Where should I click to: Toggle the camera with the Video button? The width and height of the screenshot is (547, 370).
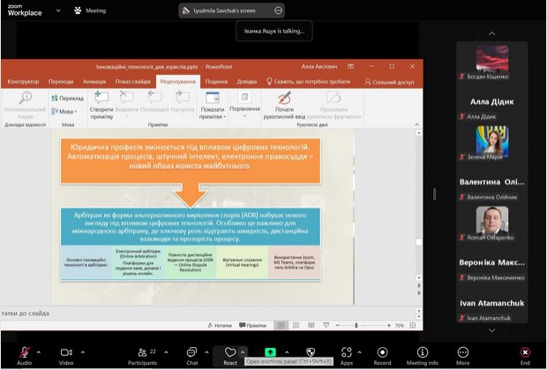coord(65,352)
